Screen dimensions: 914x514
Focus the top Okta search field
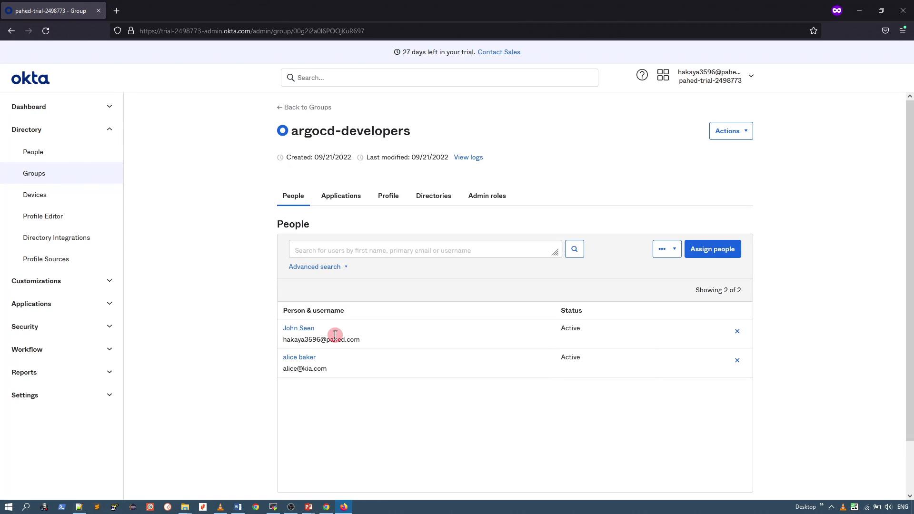[439, 78]
